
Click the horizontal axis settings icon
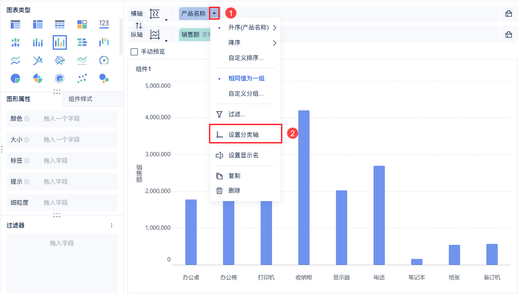coord(154,13)
